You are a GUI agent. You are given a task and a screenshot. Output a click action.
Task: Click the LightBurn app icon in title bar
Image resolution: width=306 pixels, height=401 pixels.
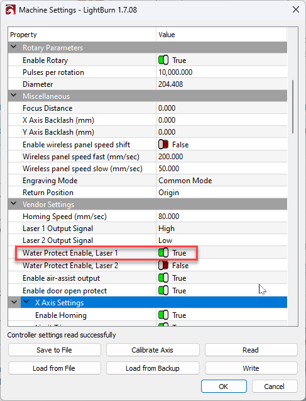pyautogui.click(x=11, y=10)
